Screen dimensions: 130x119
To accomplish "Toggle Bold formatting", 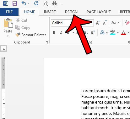I will 54,32.
